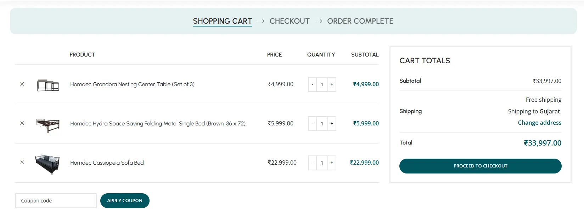
Task: Open Cassiopeia Sofa Bed thumbnail image
Action: [47, 164]
